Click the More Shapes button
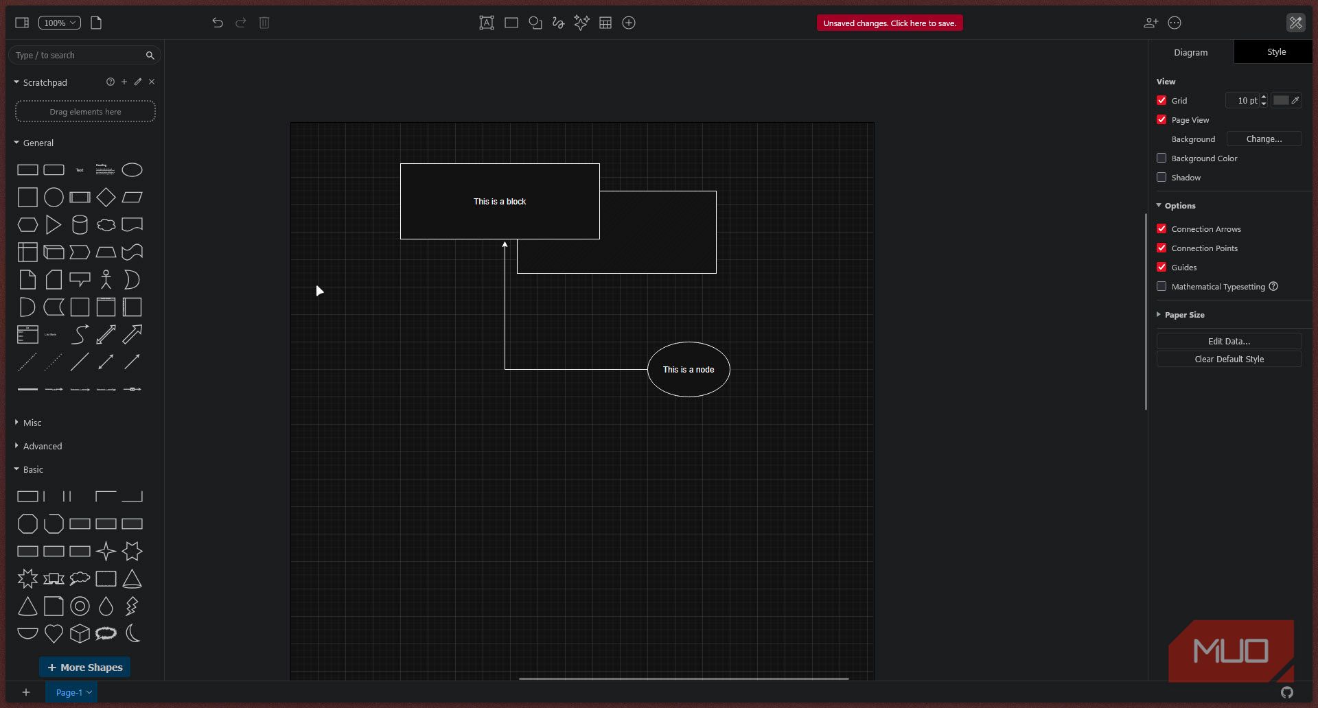 (84, 667)
